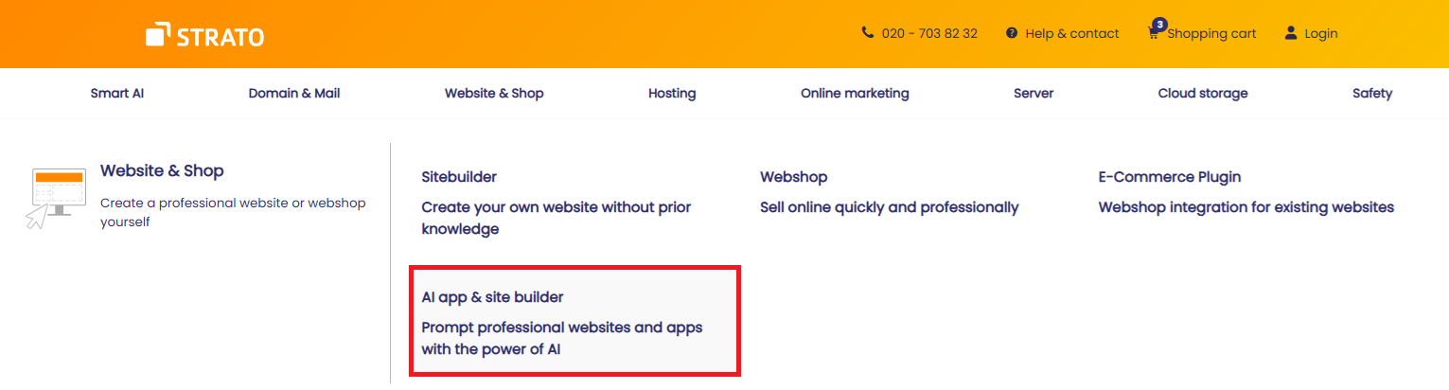Image resolution: width=1449 pixels, height=390 pixels.
Task: Select the Webshop submenu item
Action: [794, 177]
